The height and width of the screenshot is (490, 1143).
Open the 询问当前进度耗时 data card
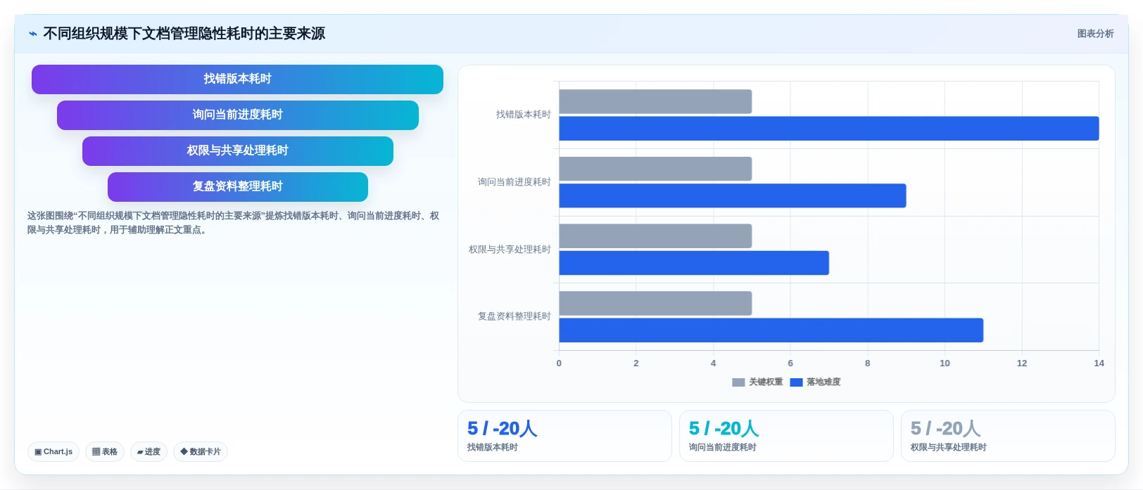(x=786, y=436)
